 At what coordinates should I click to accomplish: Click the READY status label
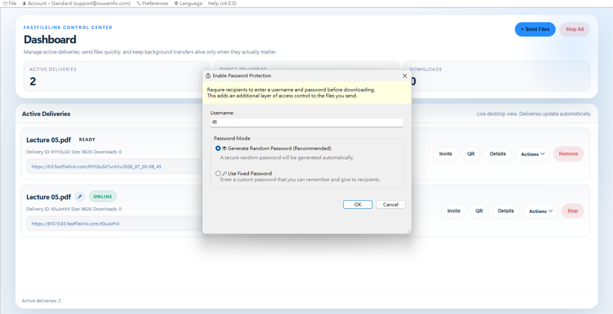coord(87,140)
